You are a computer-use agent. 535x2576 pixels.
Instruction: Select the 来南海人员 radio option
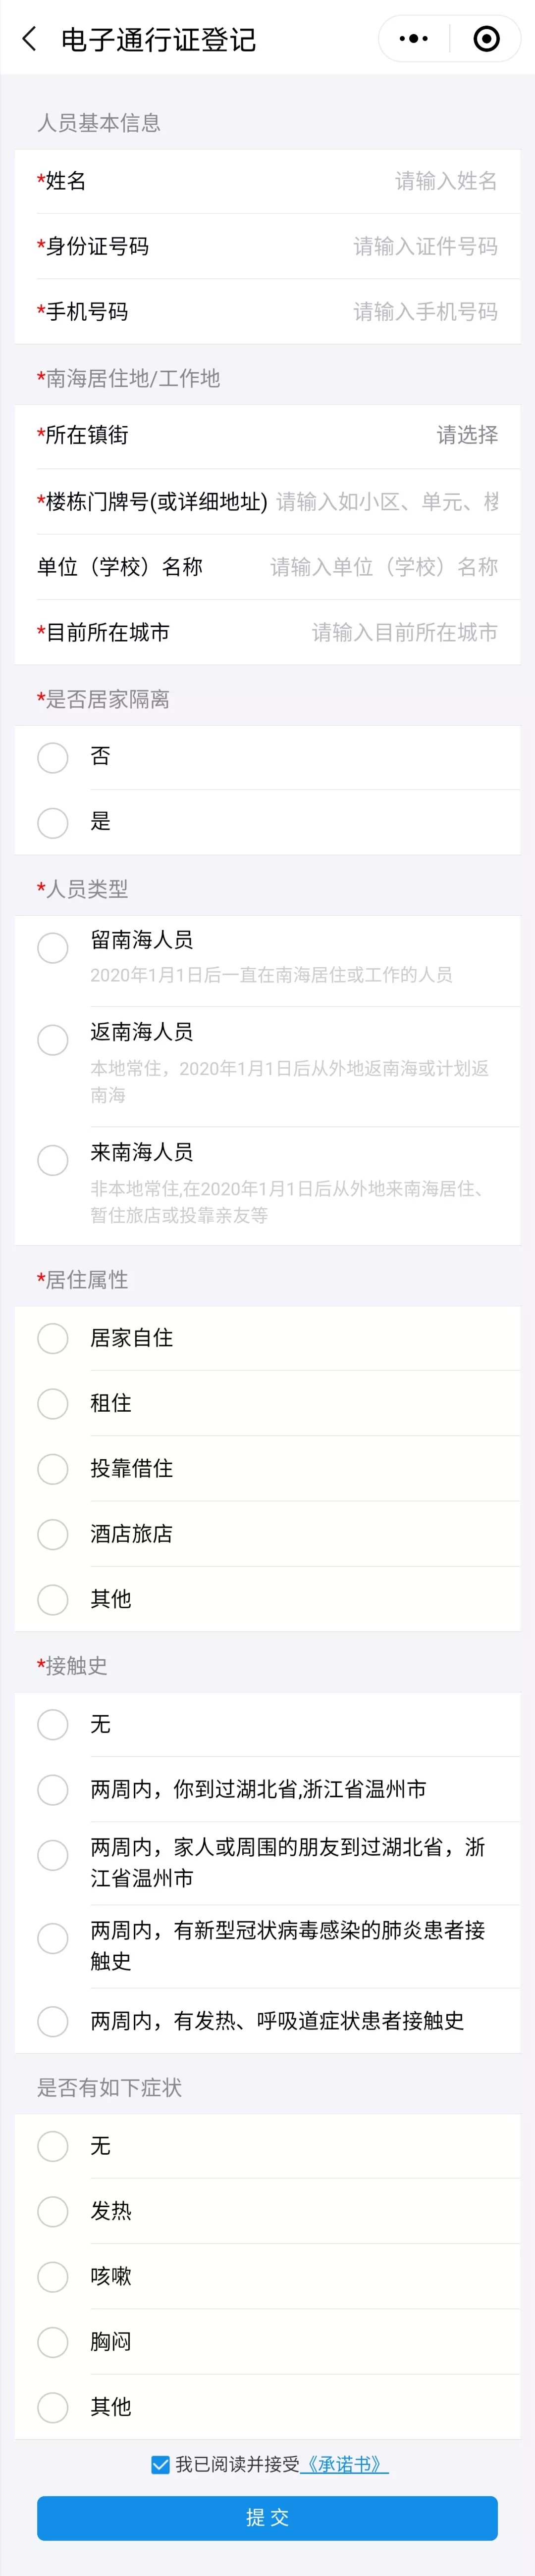tap(53, 1160)
